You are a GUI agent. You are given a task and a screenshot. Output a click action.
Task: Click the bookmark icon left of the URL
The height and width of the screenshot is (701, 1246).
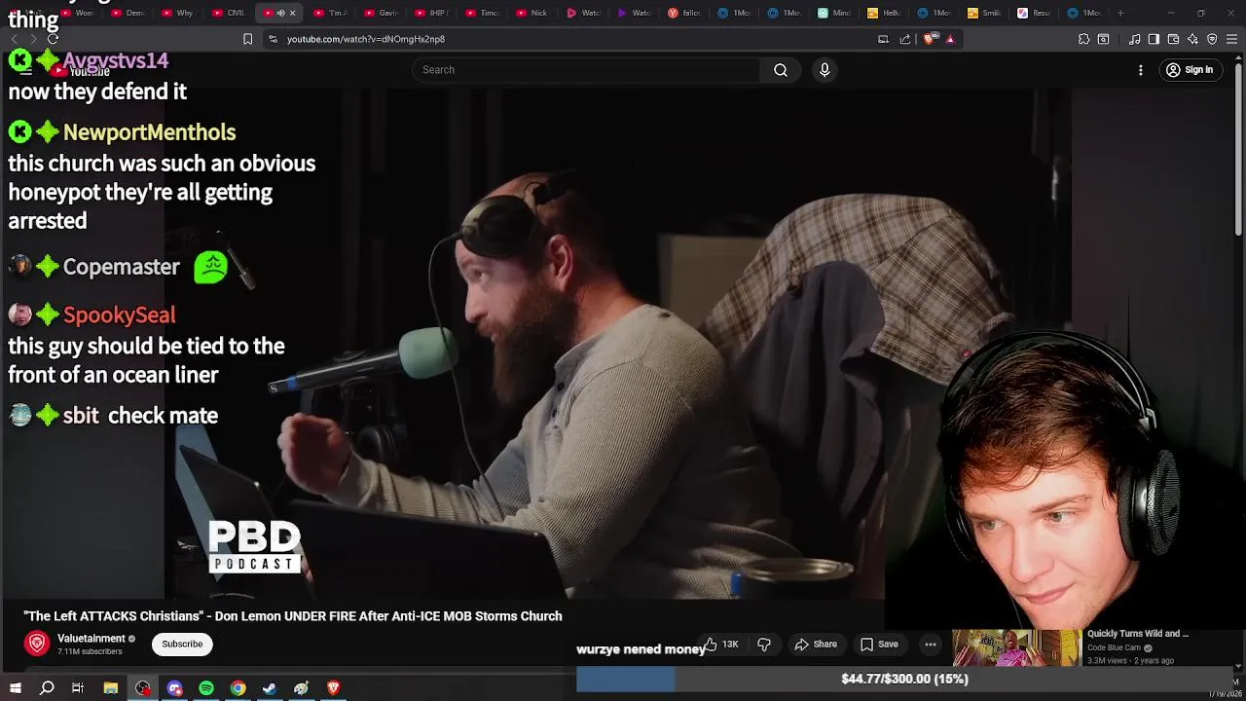coord(247,39)
